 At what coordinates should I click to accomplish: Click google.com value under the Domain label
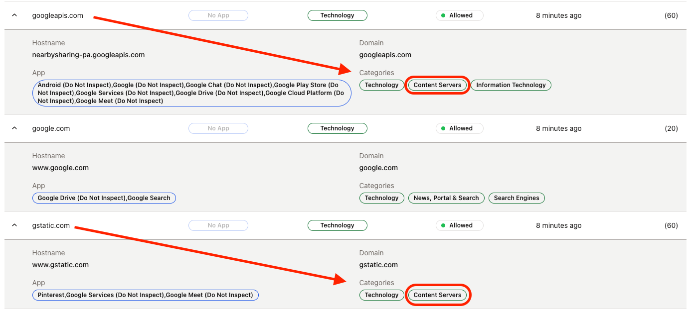tap(379, 168)
